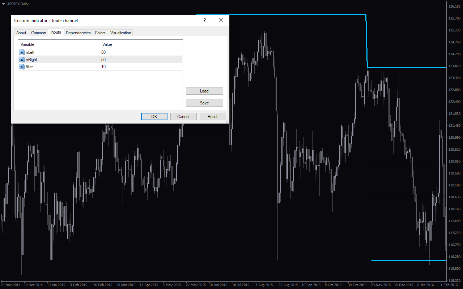This screenshot has width=463, height=289.
Task: Click the 25 Aug 2015 date label
Action: click(288, 285)
